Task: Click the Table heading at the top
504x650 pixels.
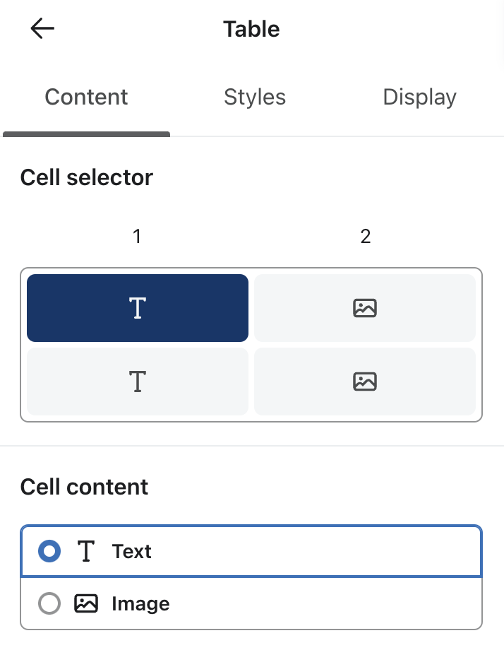Action: click(251, 29)
